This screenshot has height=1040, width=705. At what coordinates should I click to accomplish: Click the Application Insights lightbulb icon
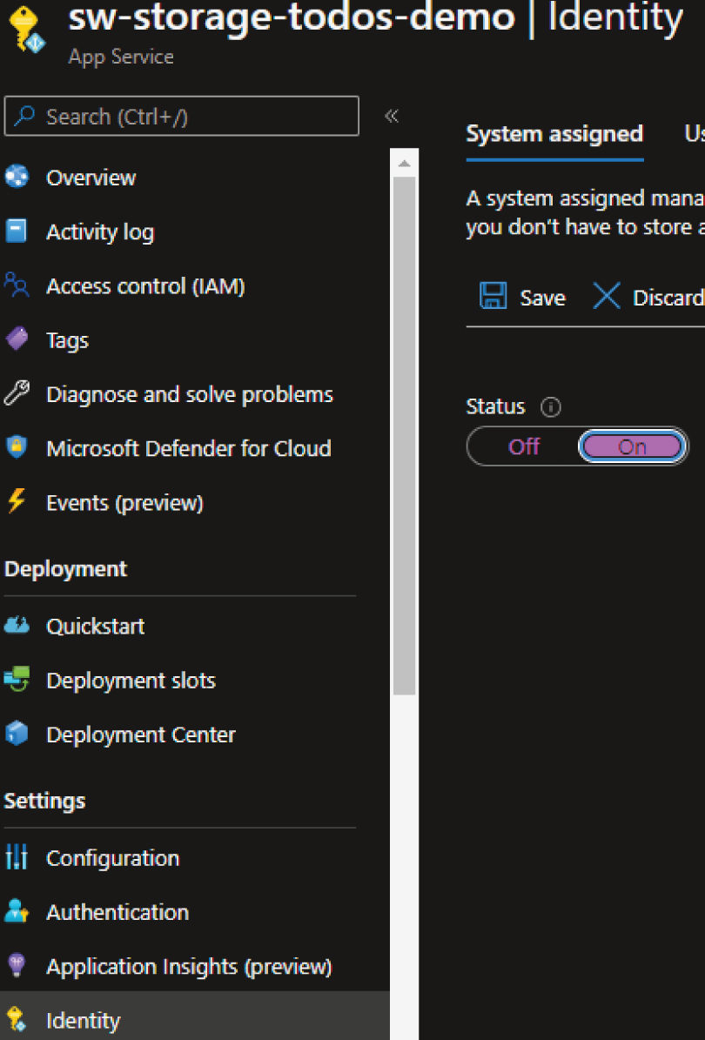click(16, 965)
